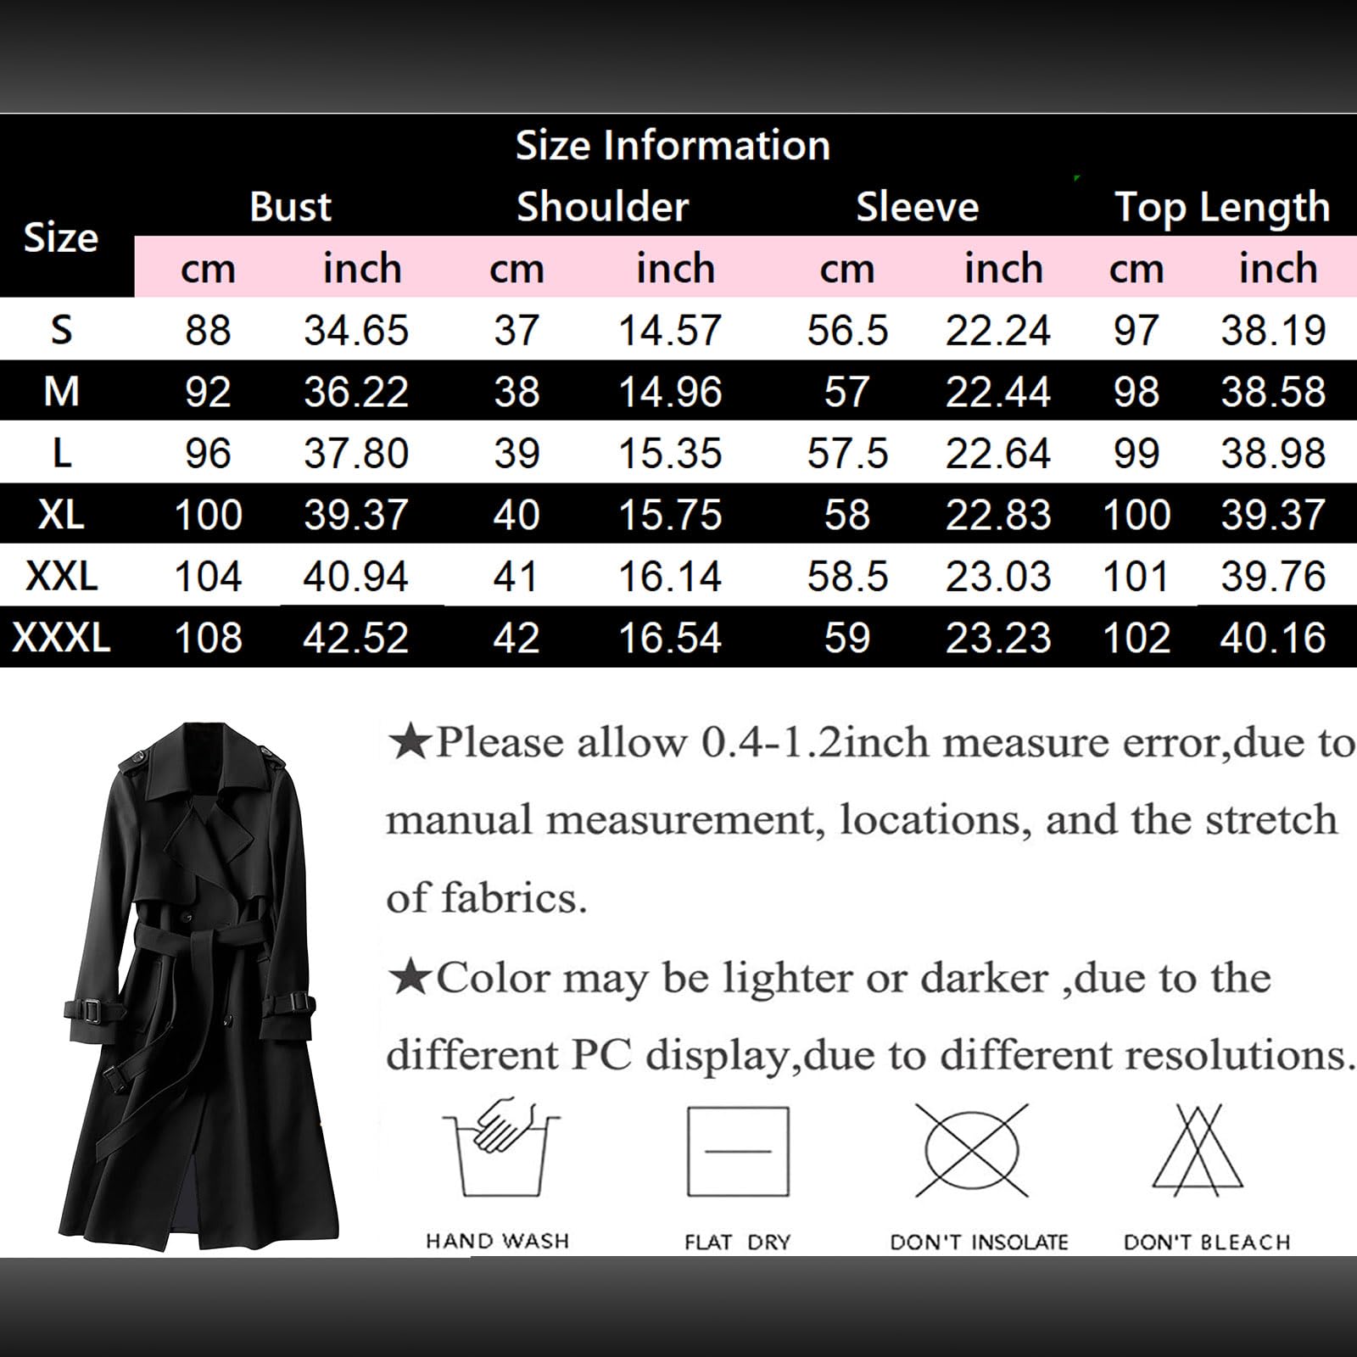Click shoulder inch value 15.35
1357x1357 pixels.
[x=670, y=453]
